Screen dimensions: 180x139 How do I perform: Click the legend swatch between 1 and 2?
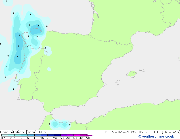tap(18, 135)
